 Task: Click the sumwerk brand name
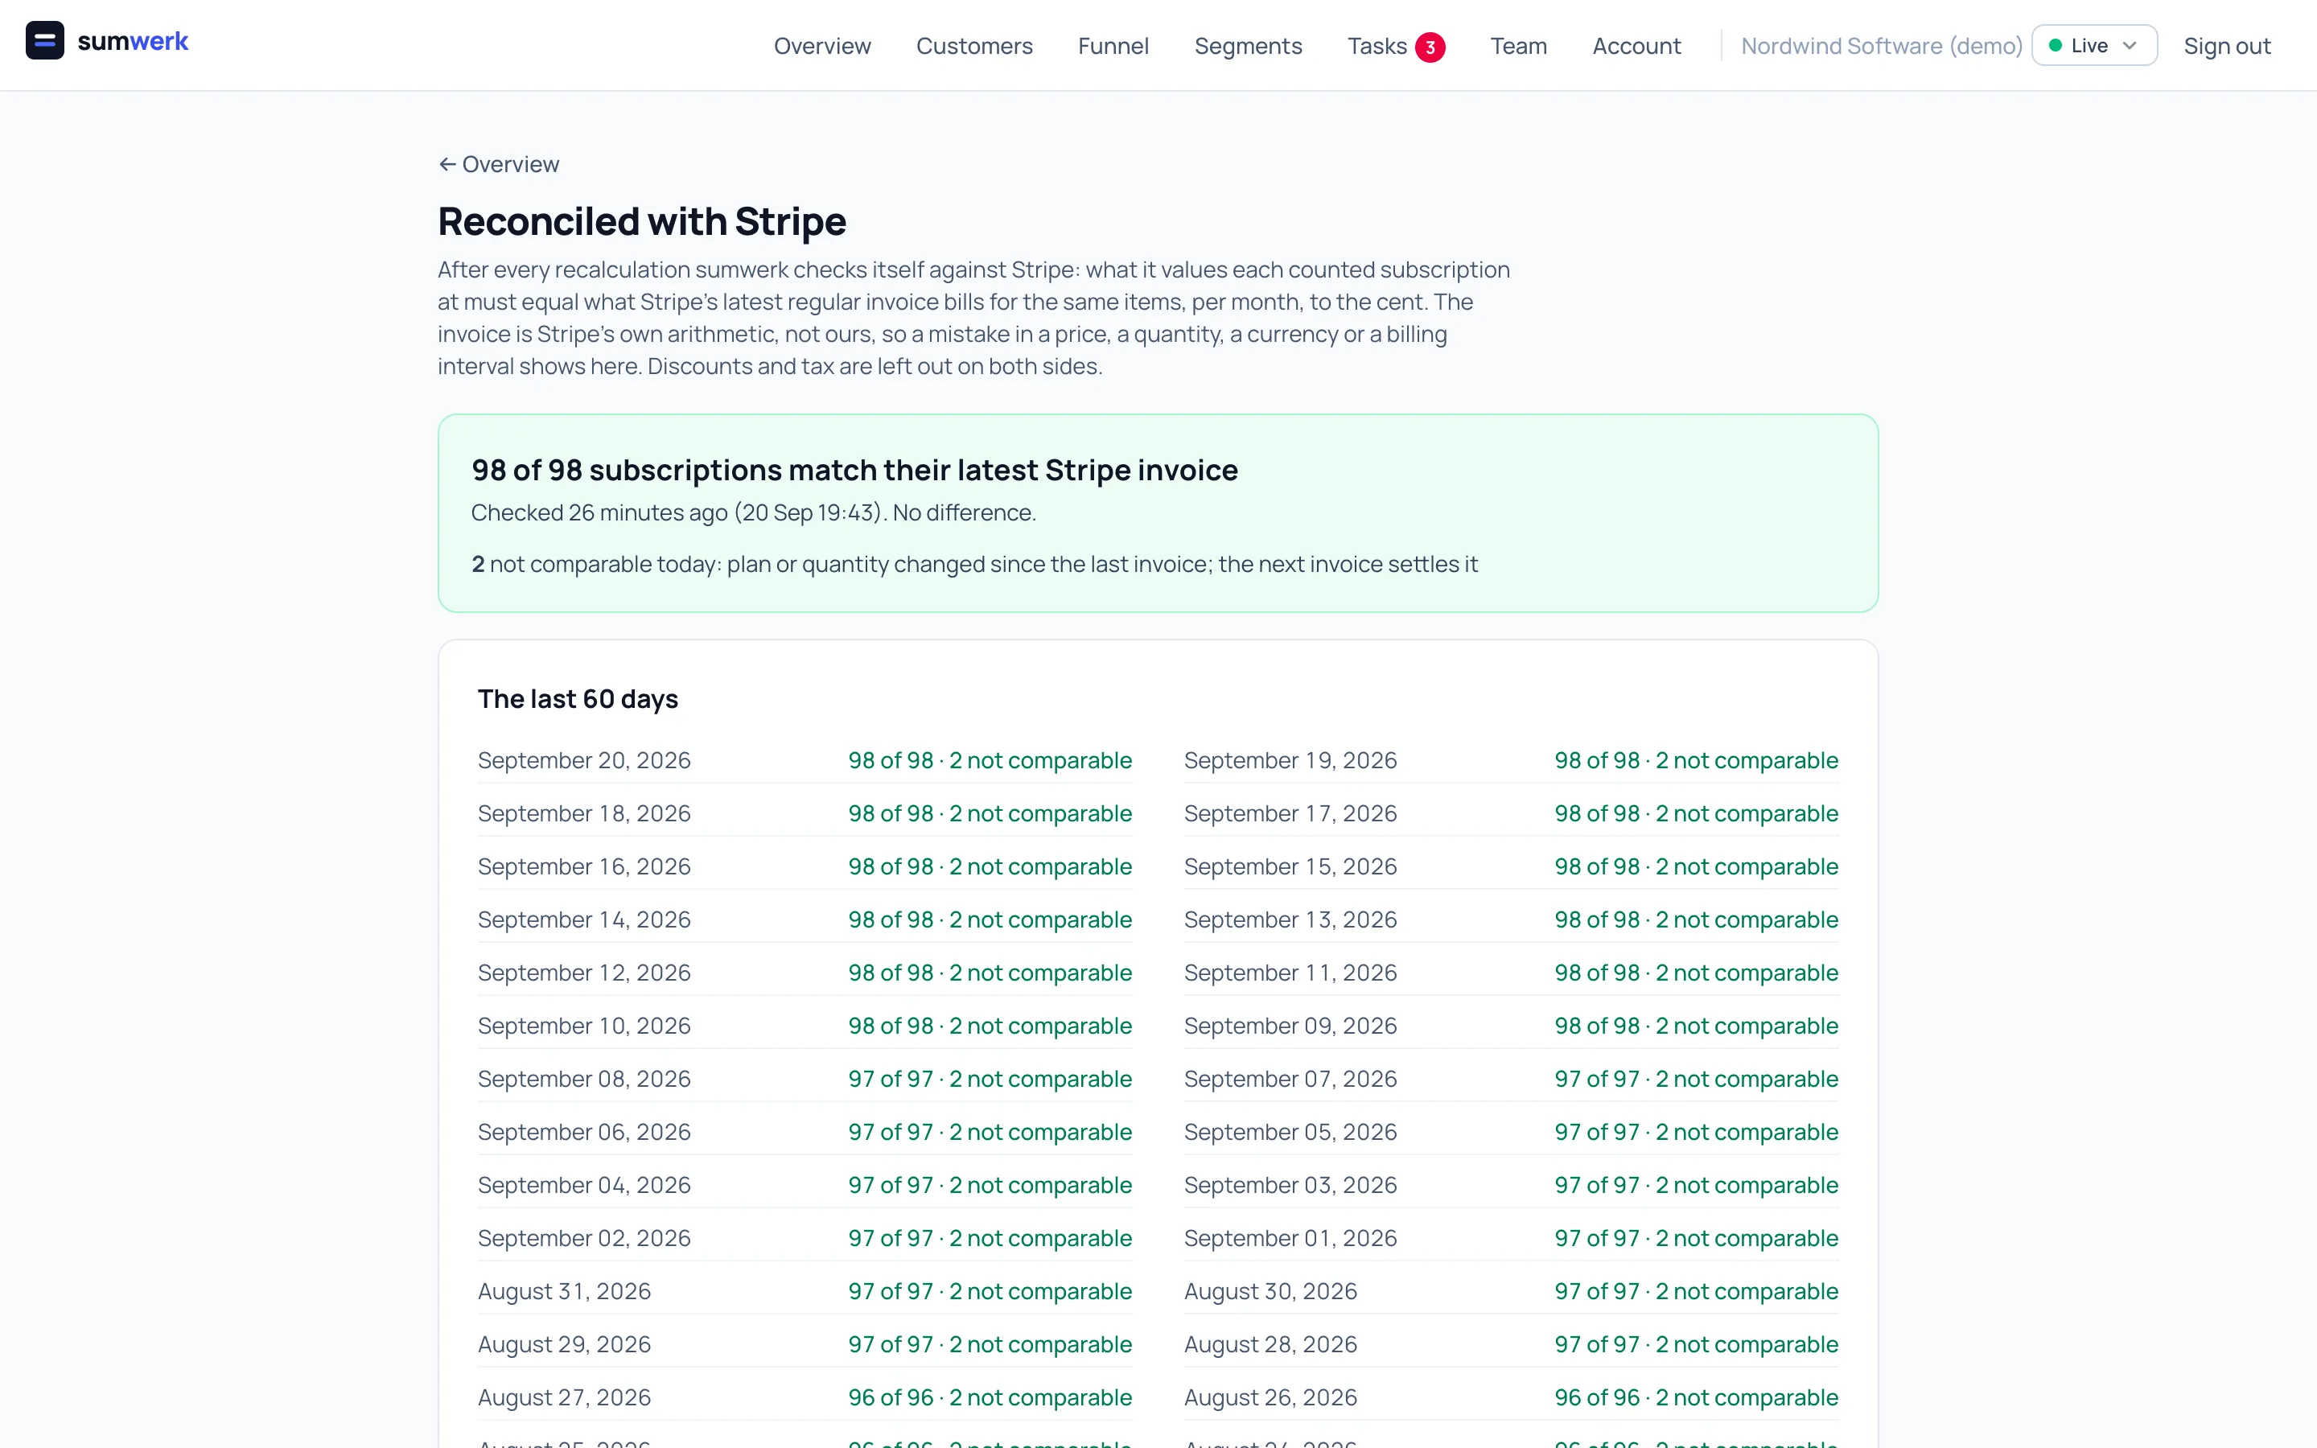click(x=132, y=41)
